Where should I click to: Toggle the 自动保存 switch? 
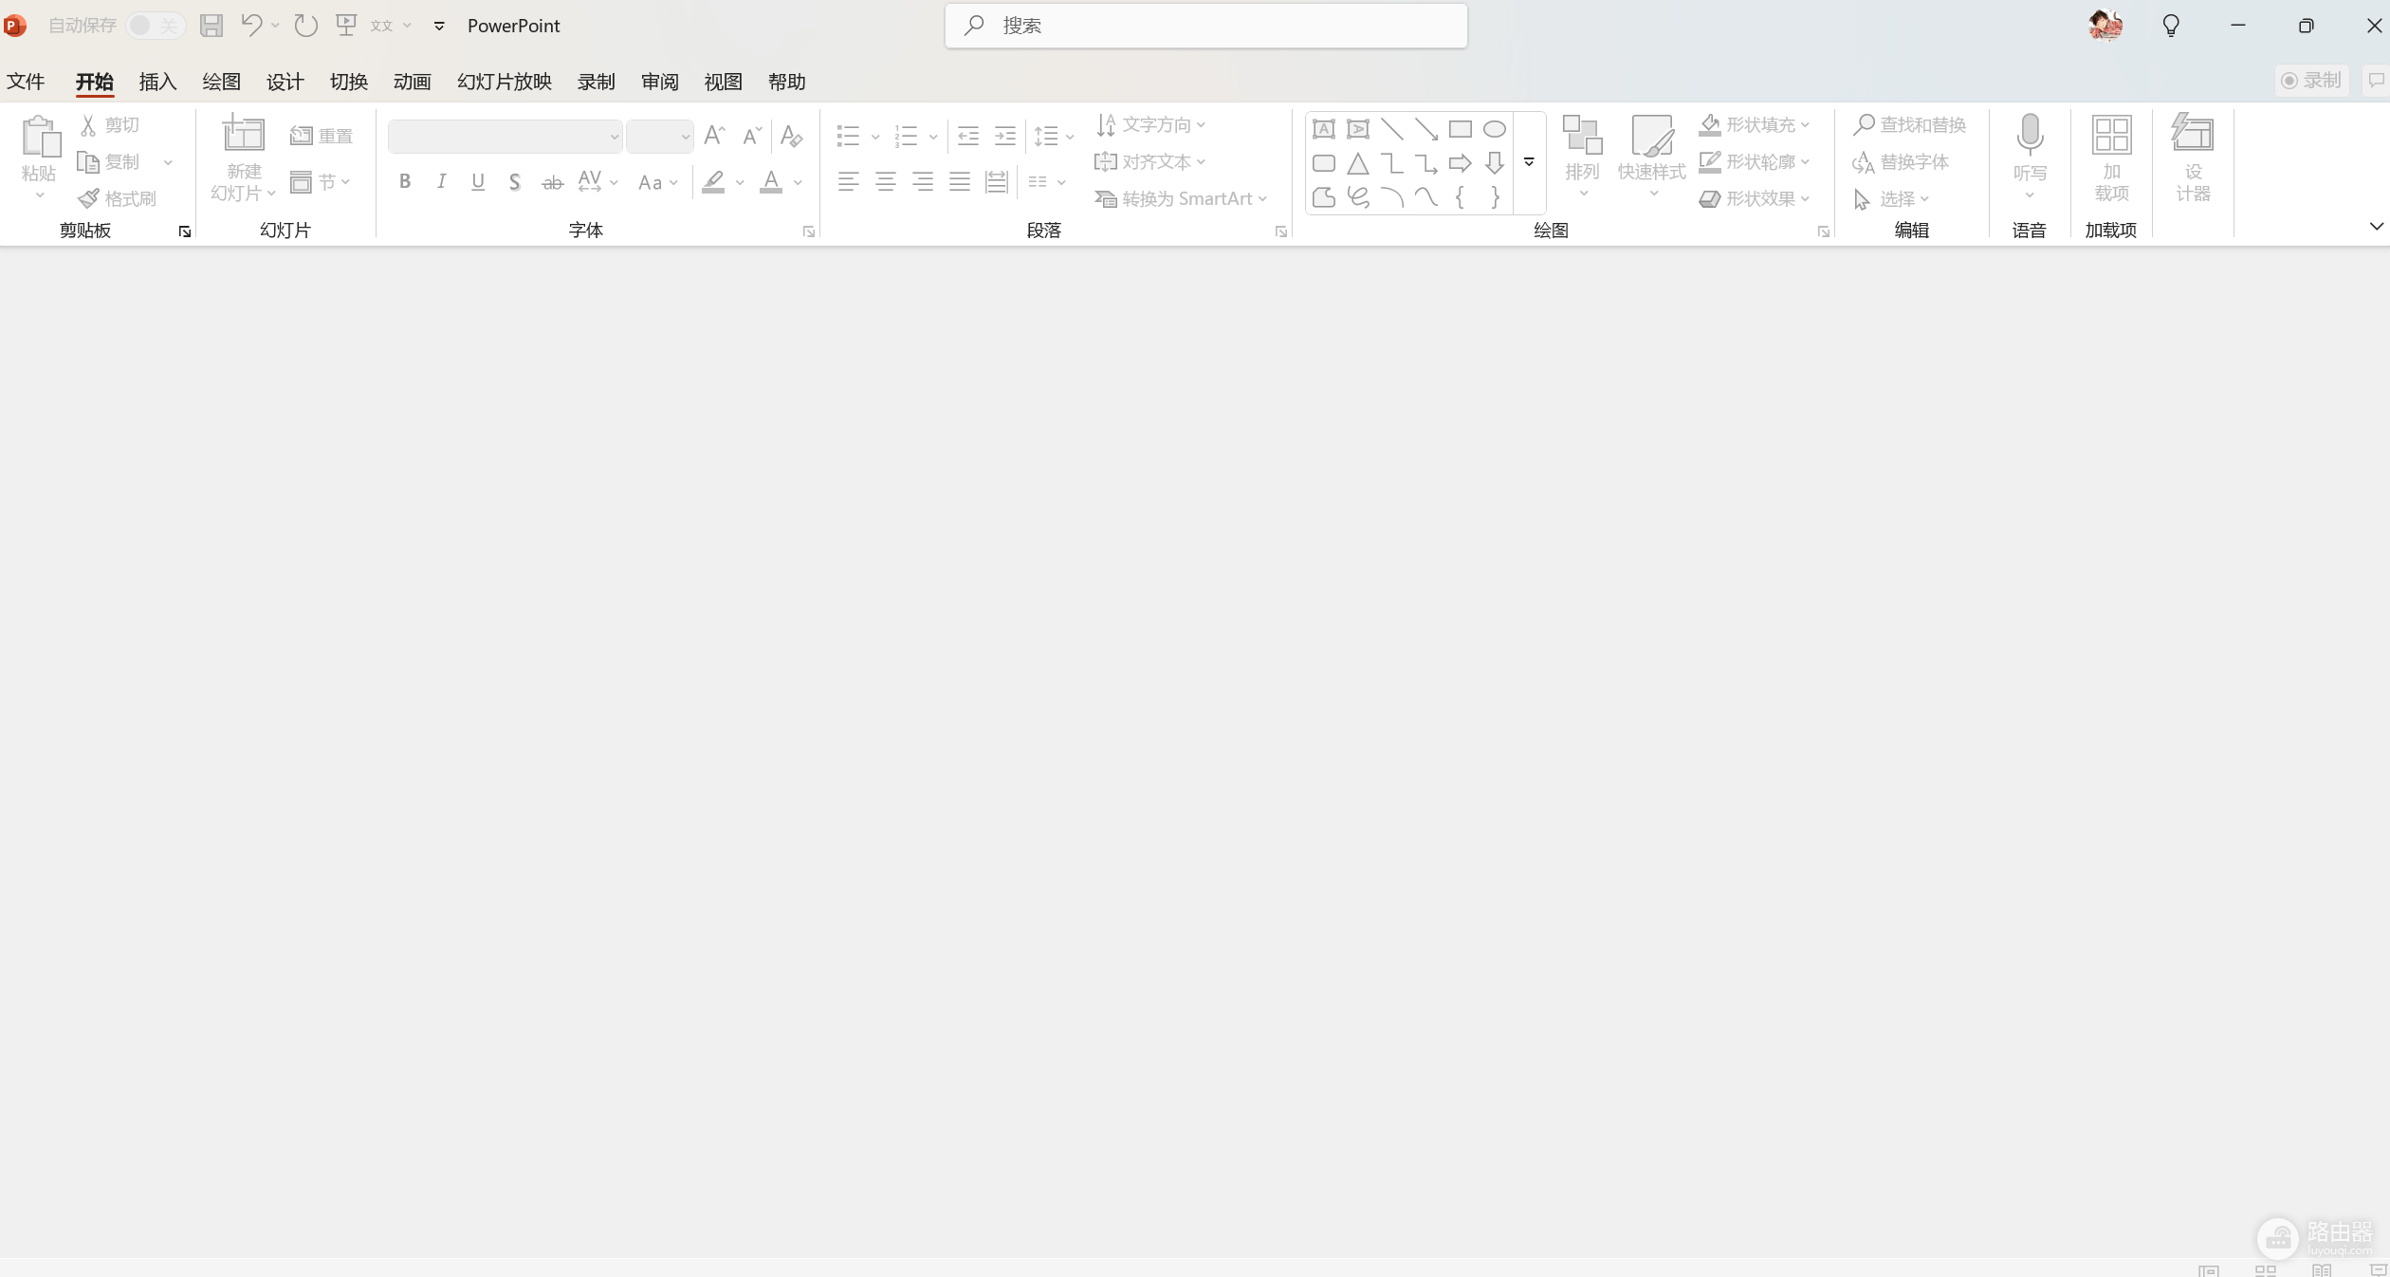pos(156,26)
